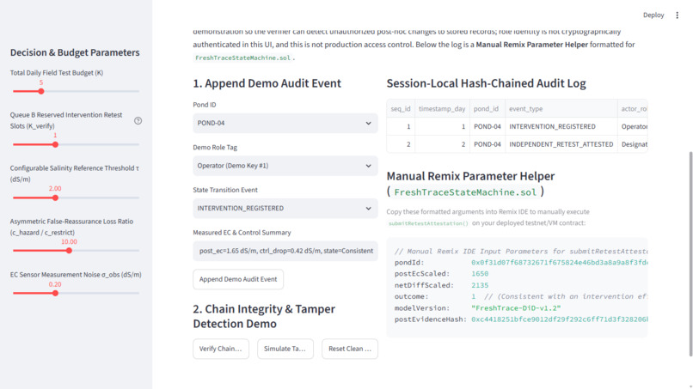Click the Pond ID dropdown chevron arrow
Image resolution: width=693 pixels, height=389 pixels.
click(368, 123)
